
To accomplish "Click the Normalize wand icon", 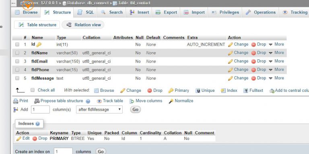I will (171, 101).
